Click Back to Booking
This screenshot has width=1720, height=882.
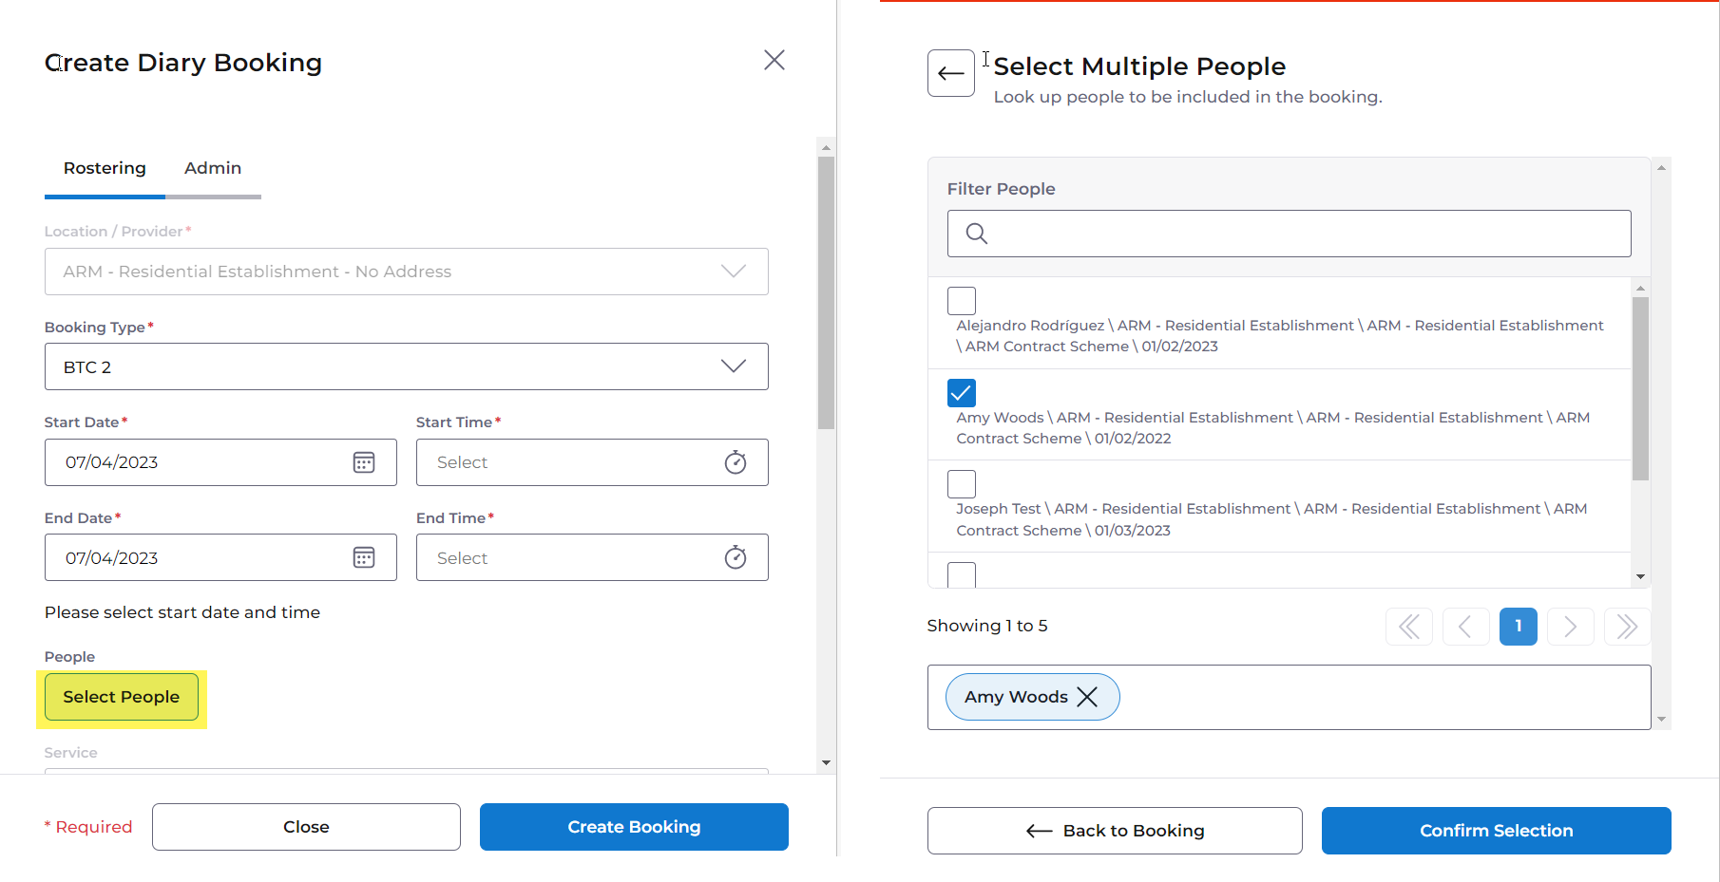1115,831
